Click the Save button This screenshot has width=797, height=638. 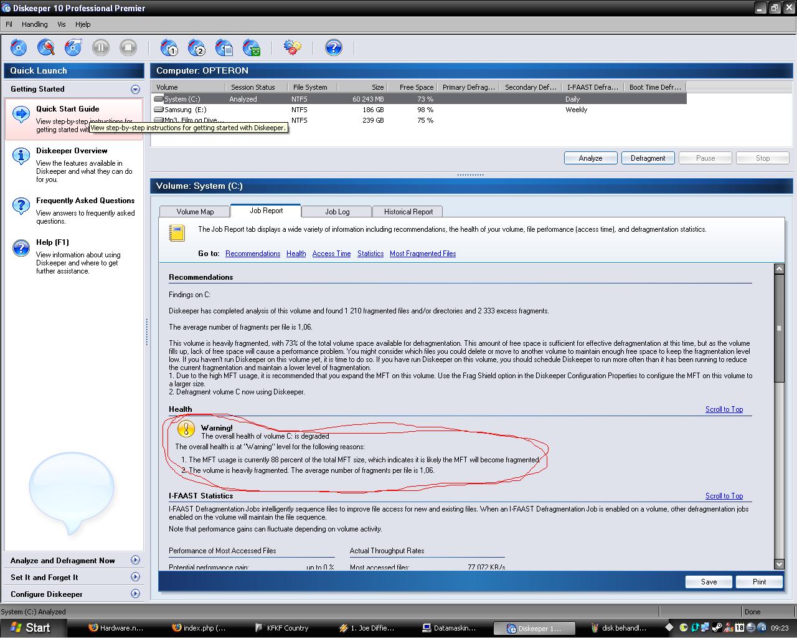709,581
